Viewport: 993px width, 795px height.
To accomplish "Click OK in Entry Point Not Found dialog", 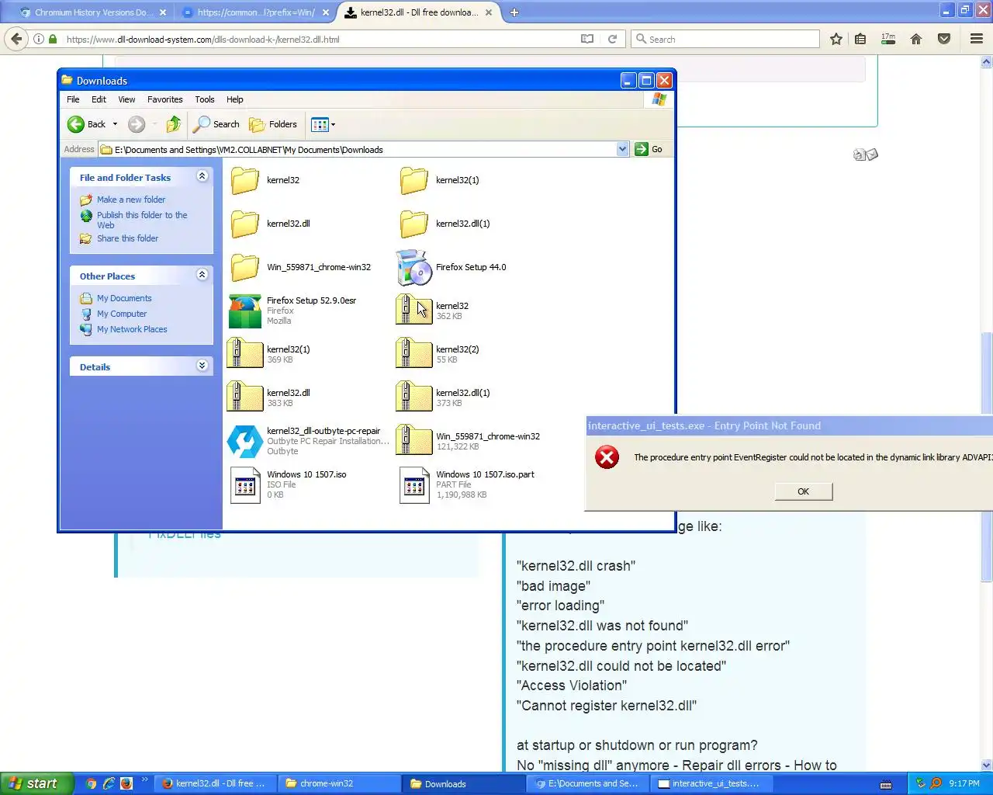I will click(x=803, y=491).
